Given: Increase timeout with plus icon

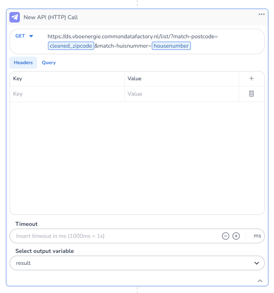Looking at the screenshot, I should pos(236,236).
